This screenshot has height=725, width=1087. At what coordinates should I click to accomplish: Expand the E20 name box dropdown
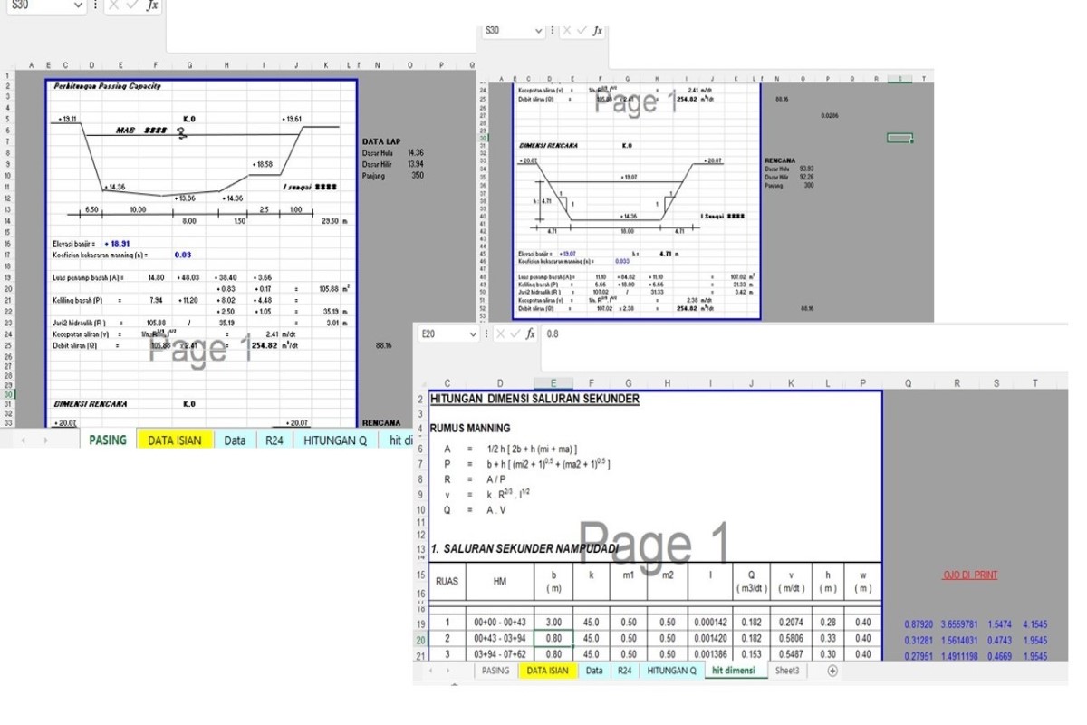pyautogui.click(x=472, y=334)
